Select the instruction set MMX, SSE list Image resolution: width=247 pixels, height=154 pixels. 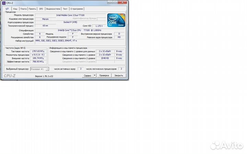(x=80, y=42)
